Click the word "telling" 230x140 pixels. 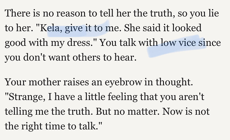[19, 112]
